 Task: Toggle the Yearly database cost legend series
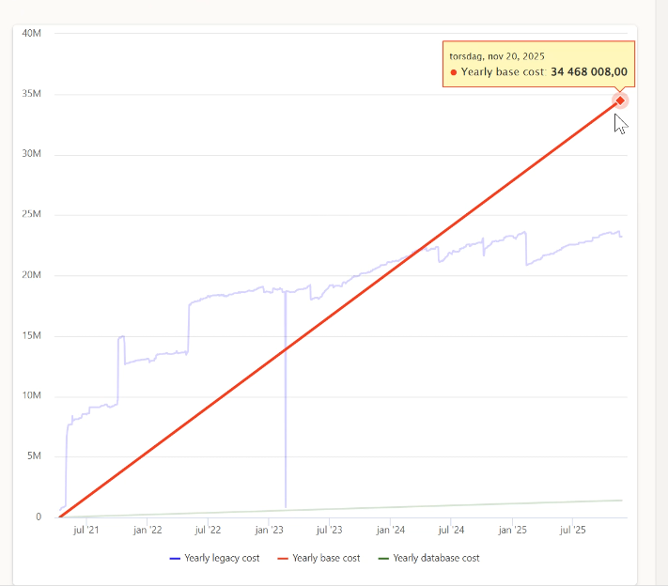coord(436,558)
